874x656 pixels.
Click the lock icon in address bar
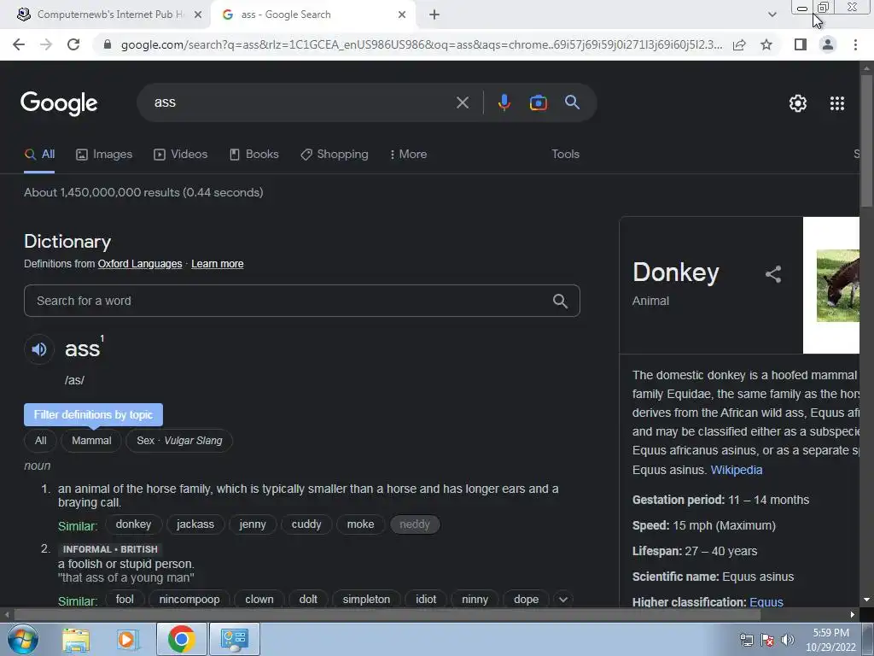108,44
